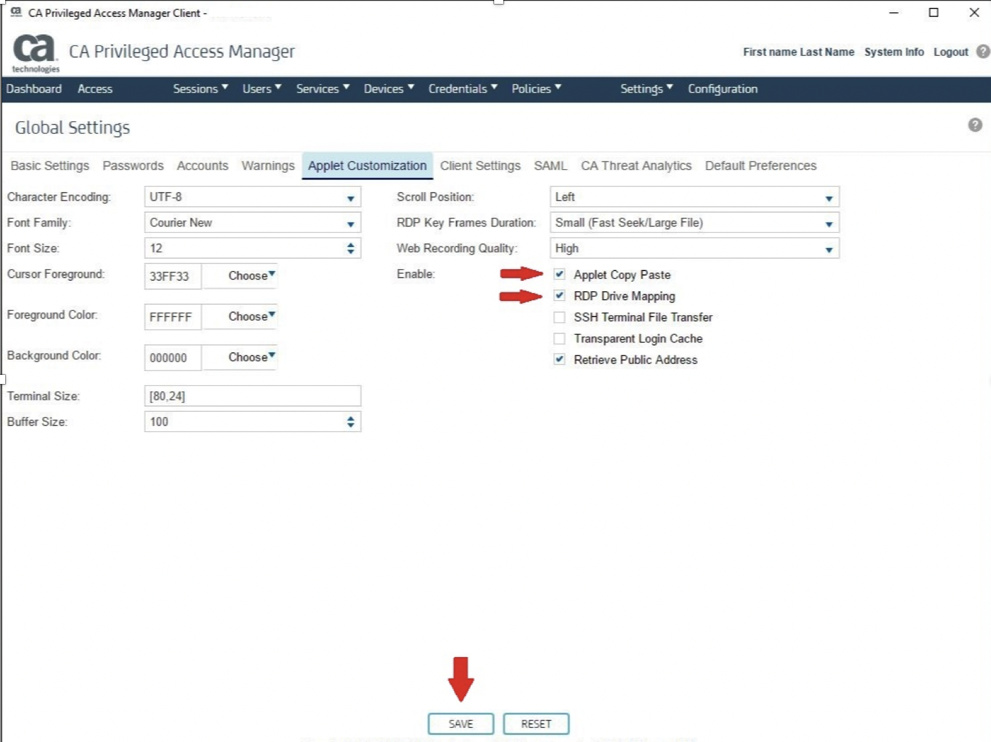Maximize the Privileged Access Manager window
The height and width of the screenshot is (742, 991).
pos(933,12)
